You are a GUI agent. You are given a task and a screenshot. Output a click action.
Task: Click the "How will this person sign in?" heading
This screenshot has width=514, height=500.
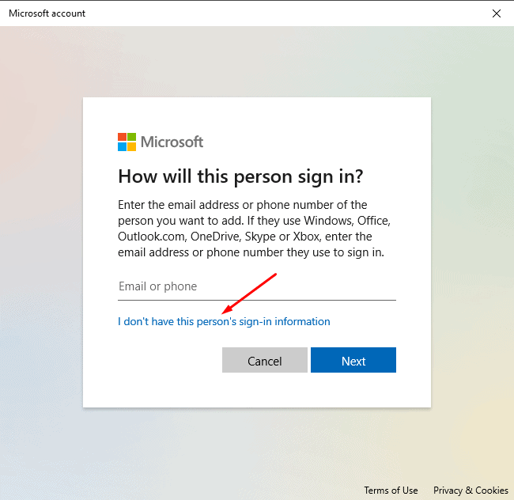pos(240,176)
